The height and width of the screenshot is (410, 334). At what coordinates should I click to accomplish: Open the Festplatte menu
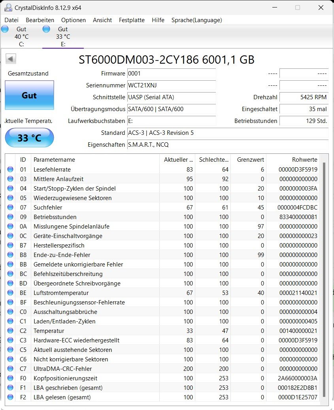point(132,20)
